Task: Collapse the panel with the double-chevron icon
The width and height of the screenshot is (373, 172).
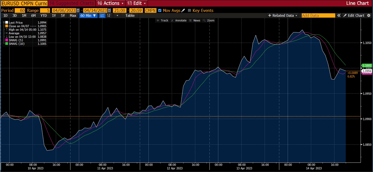Action: coord(339,15)
